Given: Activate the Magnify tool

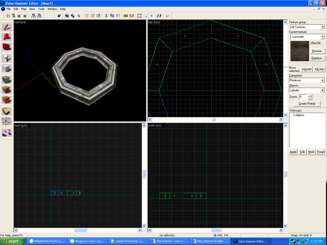Looking at the screenshot, I should (x=7, y=37).
